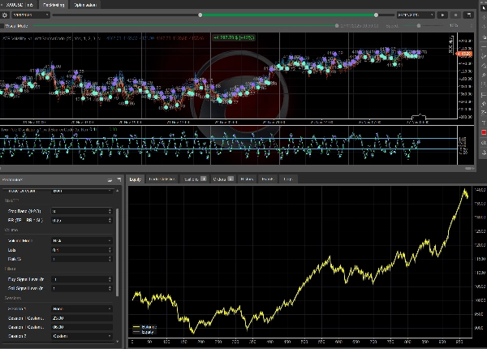The image size is (487, 349).
Task: Select the trend line pencil tool
Action: pyautogui.click(x=483, y=56)
